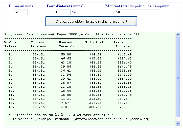Image resolution: width=183 pixels, height=128 pixels.
Task: Click the scrollbar down arrow
Action: point(178,123)
